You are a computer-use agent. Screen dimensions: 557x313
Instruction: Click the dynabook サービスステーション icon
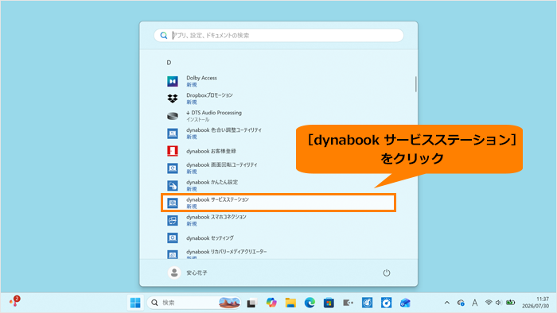(x=173, y=203)
